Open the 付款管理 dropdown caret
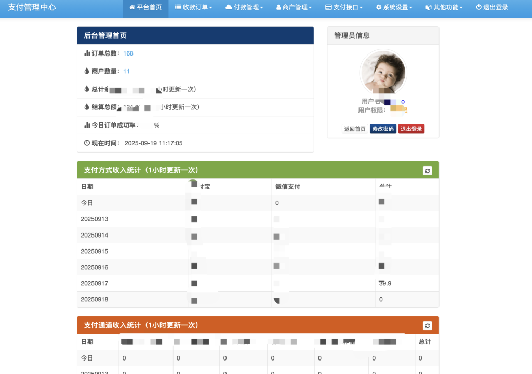Viewport: 532px width, 374px height. tap(261, 8)
